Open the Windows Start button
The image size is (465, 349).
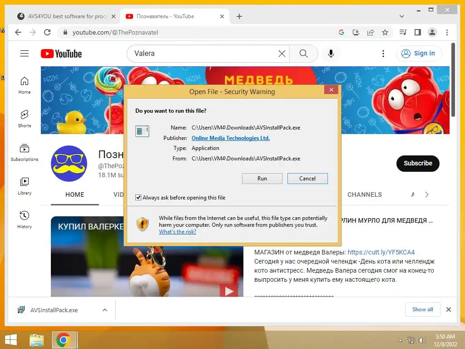point(11,340)
